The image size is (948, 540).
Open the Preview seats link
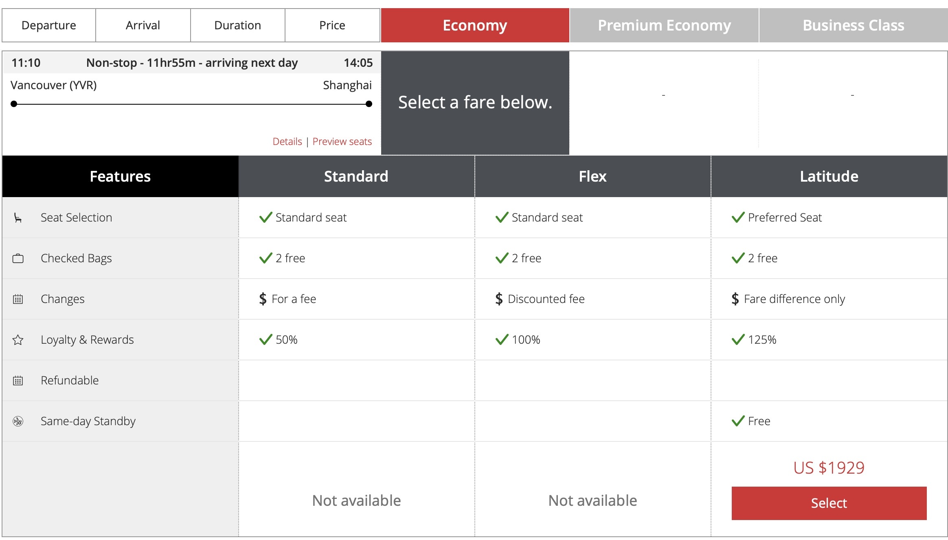(x=342, y=142)
